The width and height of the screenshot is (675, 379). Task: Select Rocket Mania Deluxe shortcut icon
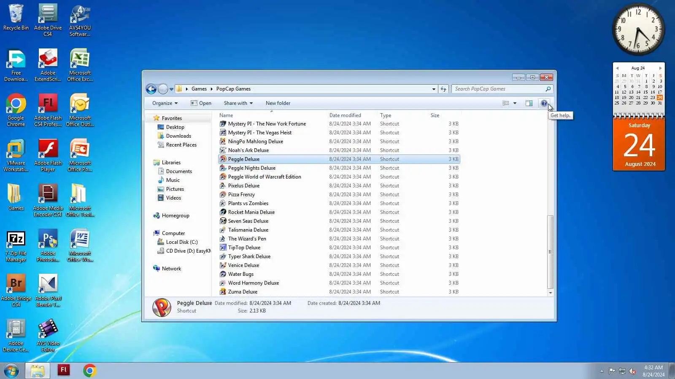click(x=223, y=212)
